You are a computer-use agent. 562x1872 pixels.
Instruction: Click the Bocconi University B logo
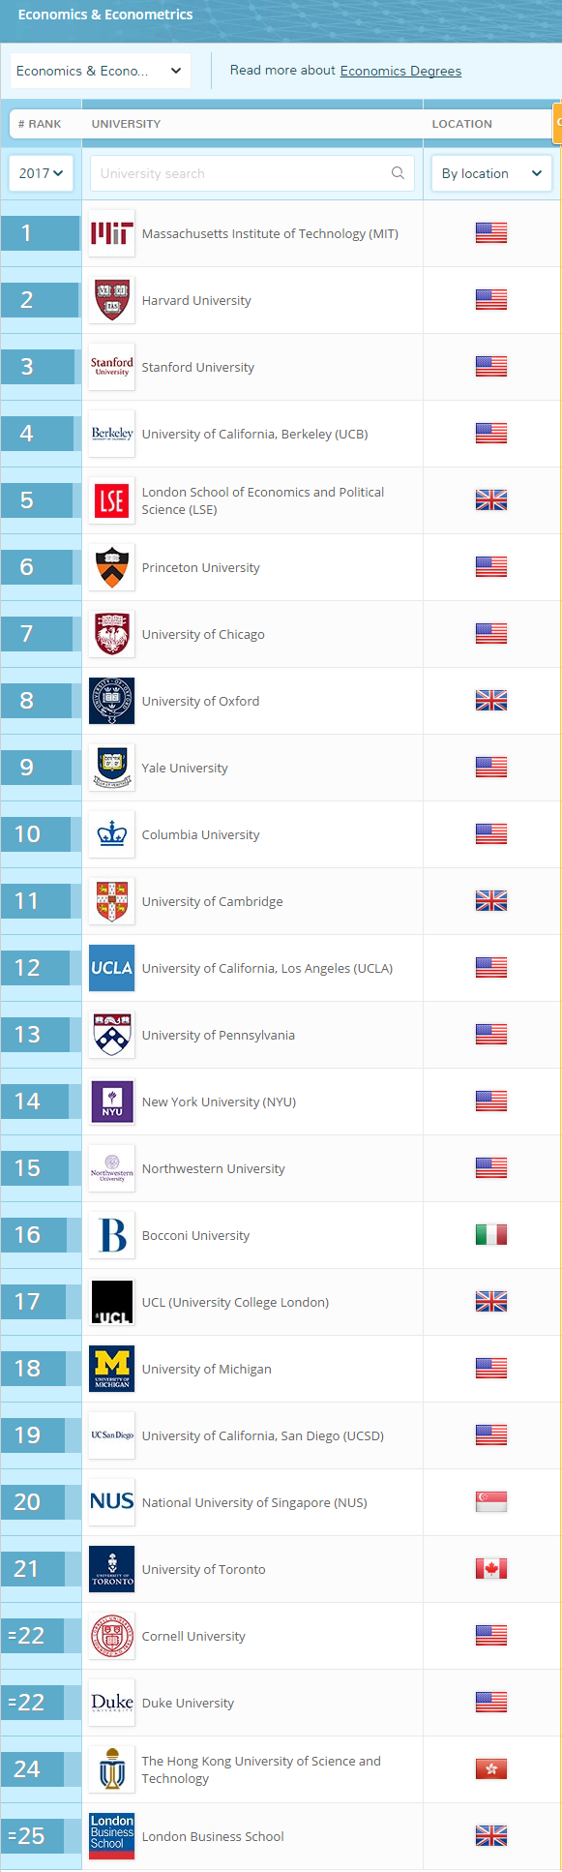(111, 1235)
